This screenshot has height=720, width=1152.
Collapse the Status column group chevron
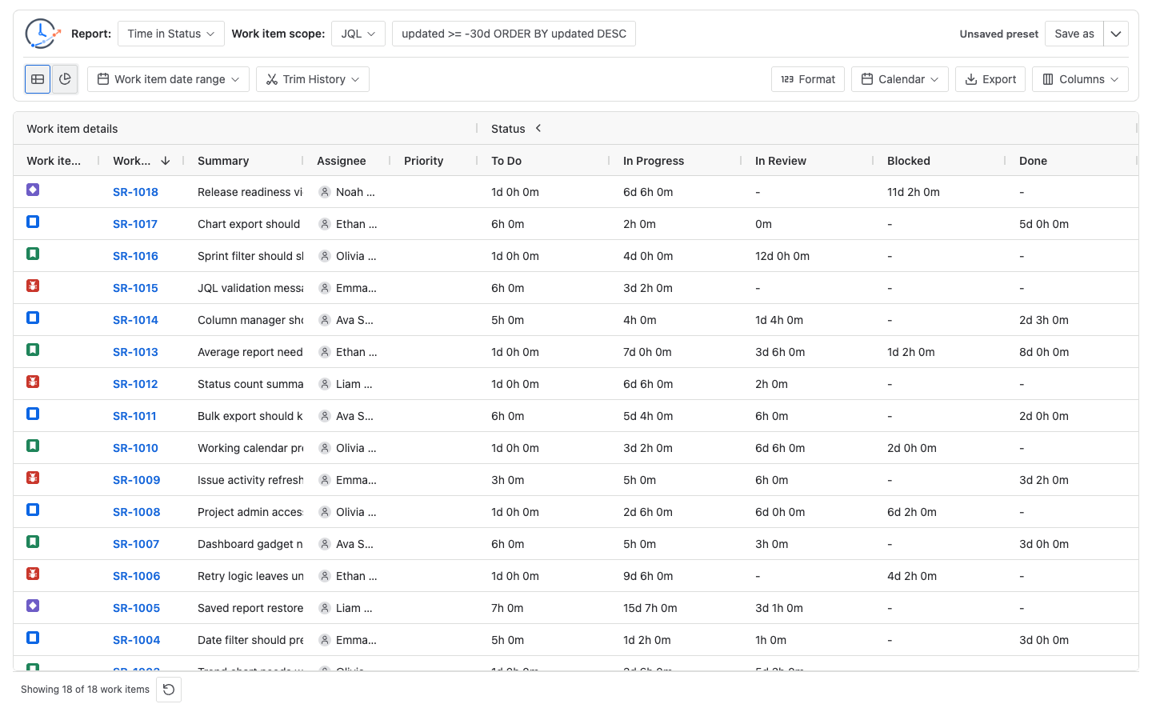tap(538, 128)
